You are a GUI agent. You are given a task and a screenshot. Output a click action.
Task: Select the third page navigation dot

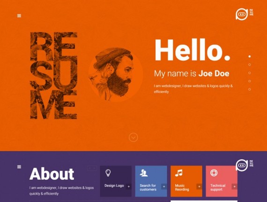[250, 73]
